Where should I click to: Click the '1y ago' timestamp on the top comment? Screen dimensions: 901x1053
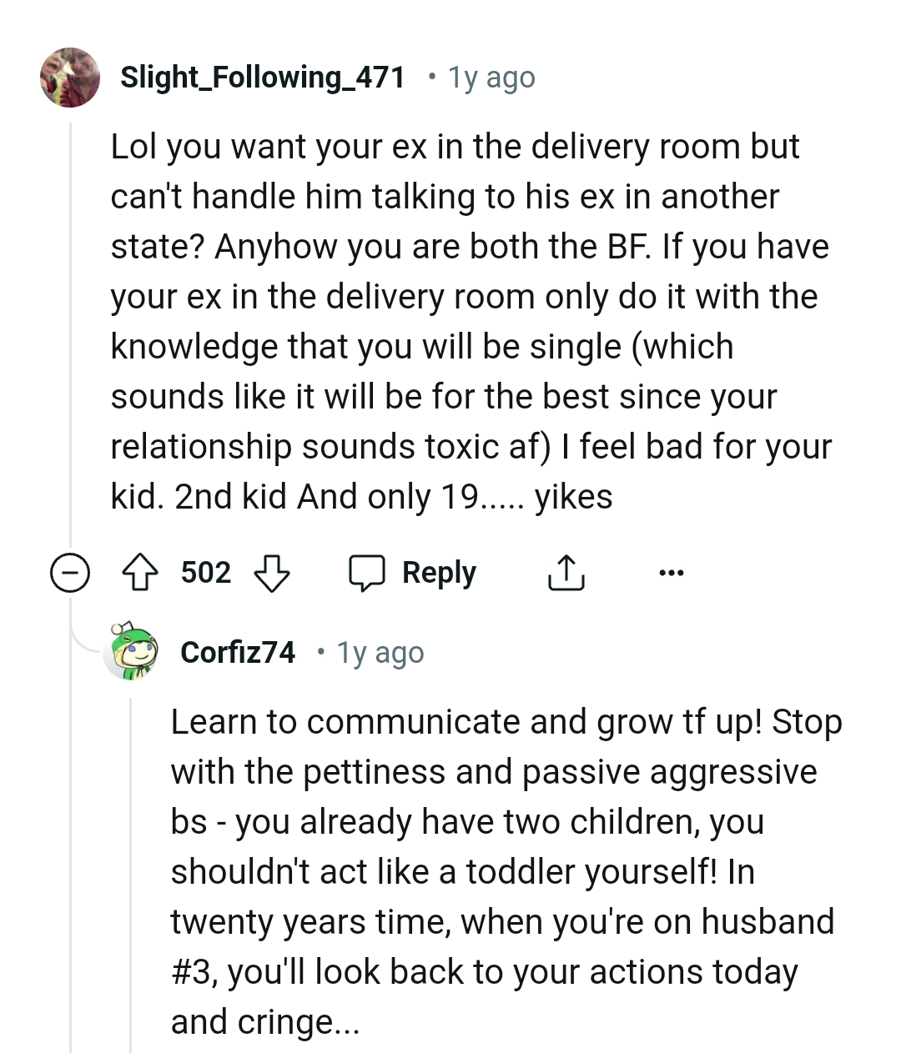(491, 76)
